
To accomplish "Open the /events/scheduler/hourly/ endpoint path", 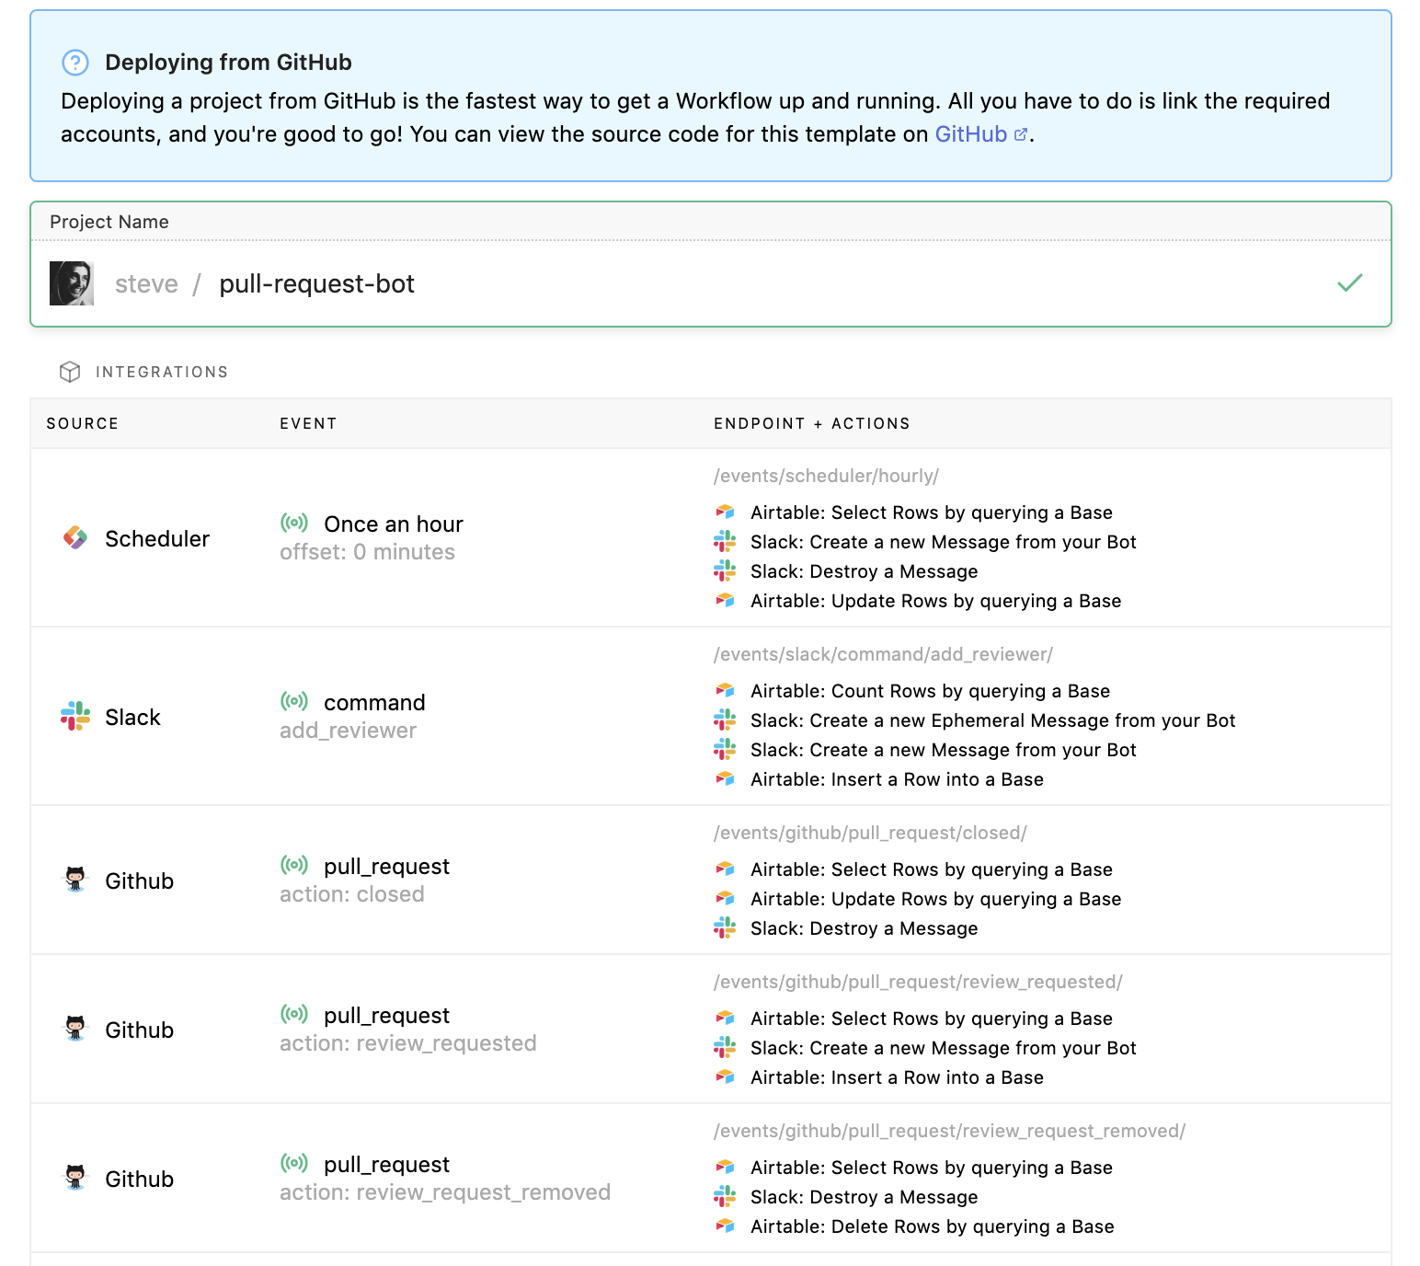I will pos(826,476).
